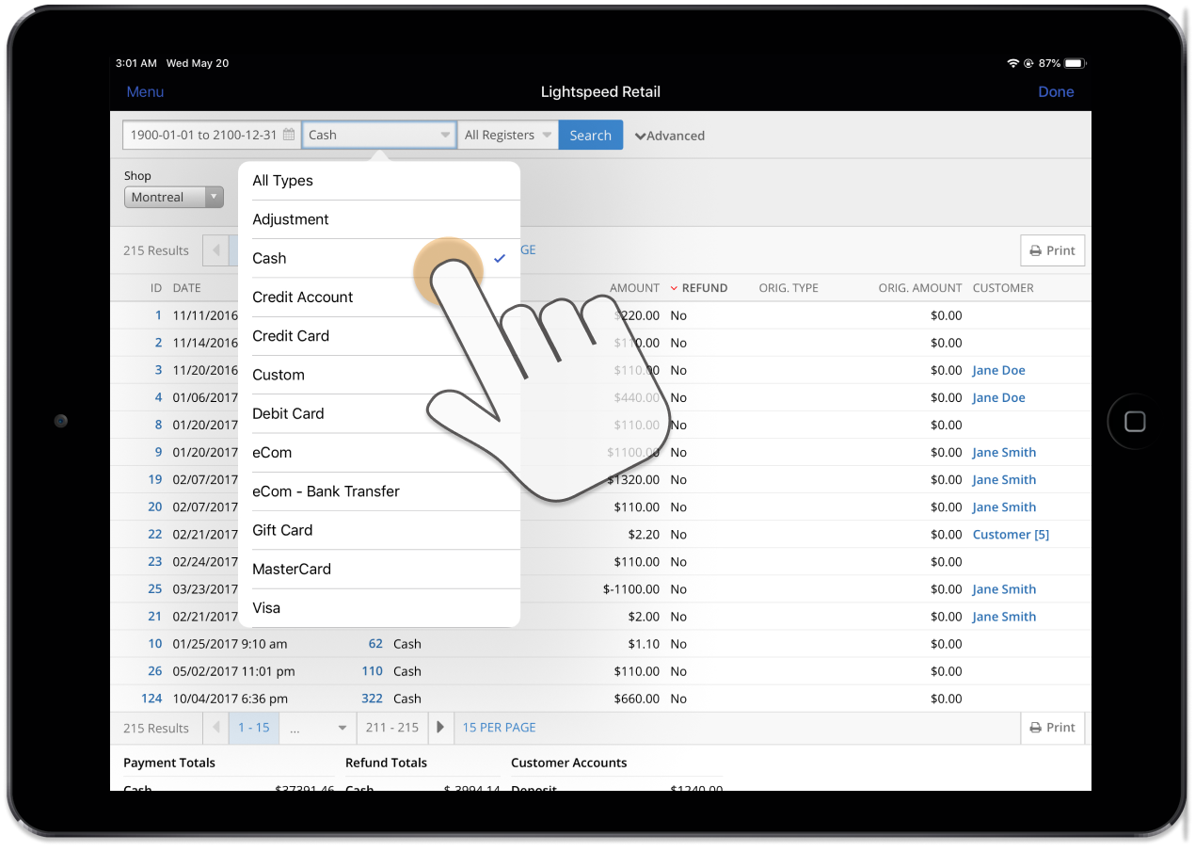Open Jane Smith customer on row 9
The height and width of the screenshot is (852, 1195).
click(1004, 452)
